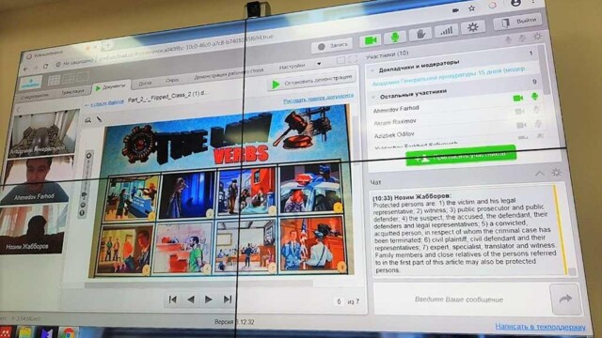Collapse the Остальные участники section

(372, 98)
